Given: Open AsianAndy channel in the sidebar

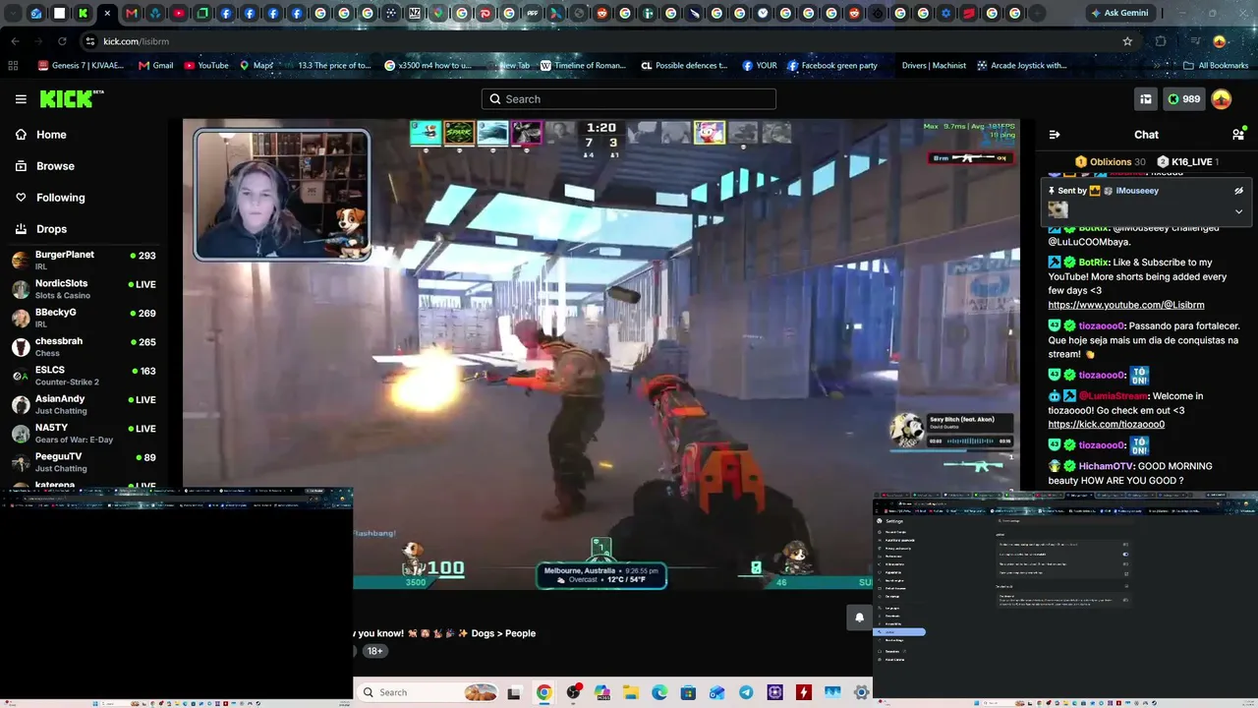Looking at the screenshot, I should [84, 404].
